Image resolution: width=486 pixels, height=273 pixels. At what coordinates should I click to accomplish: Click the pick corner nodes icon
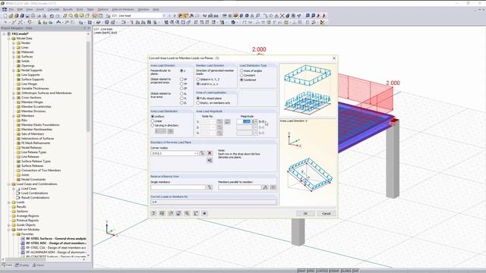202,153
